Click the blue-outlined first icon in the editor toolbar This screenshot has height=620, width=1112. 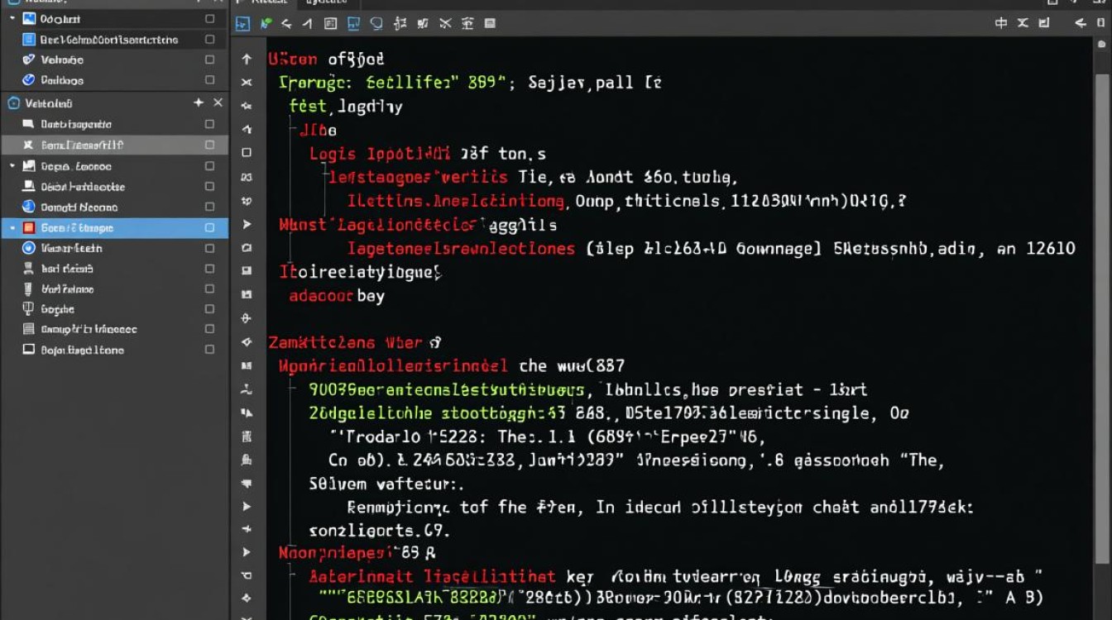[x=242, y=24]
